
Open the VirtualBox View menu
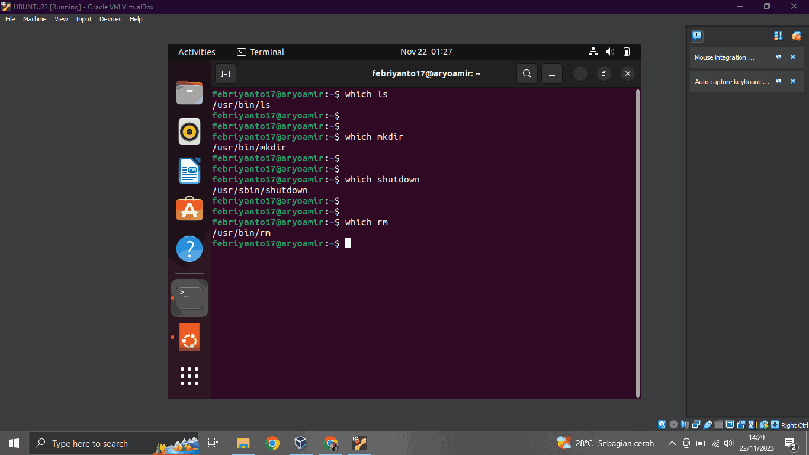coord(61,19)
